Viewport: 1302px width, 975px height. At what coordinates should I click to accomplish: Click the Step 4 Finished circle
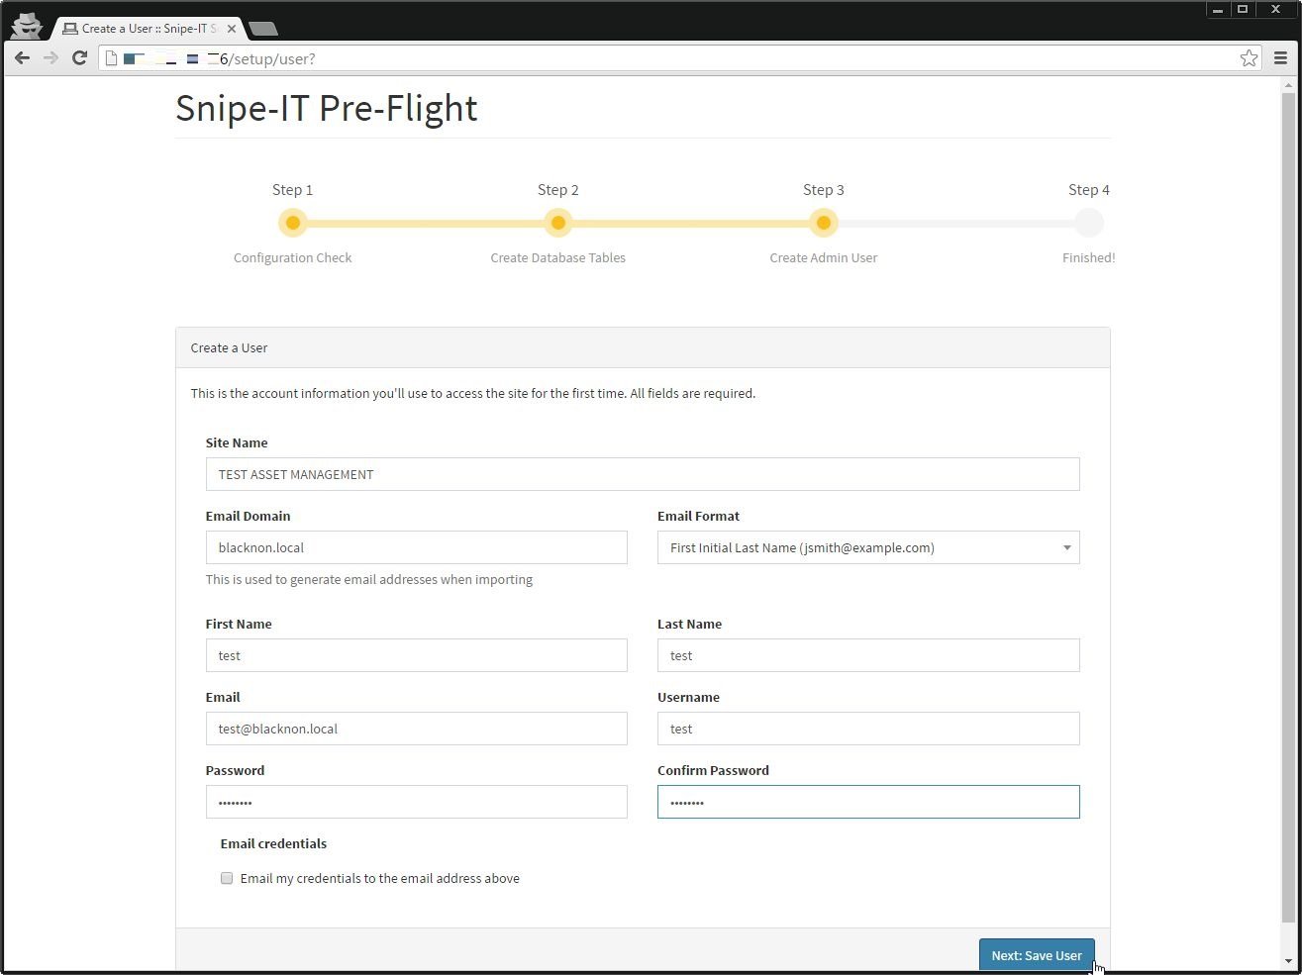[1088, 223]
